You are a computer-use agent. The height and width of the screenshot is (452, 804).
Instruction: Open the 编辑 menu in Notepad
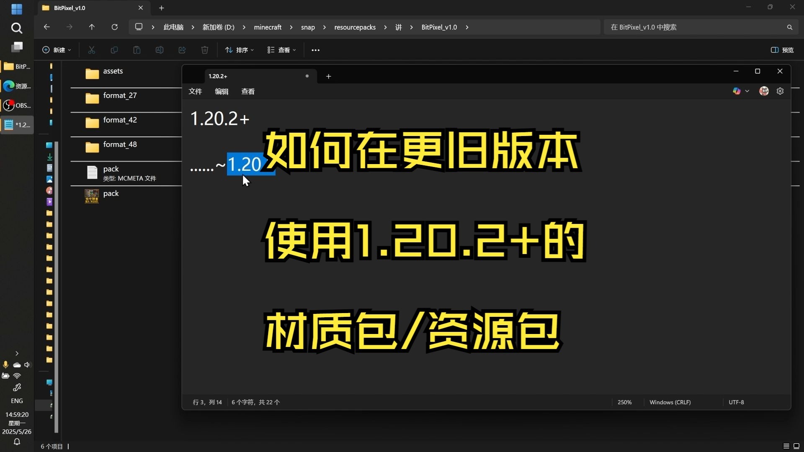point(222,91)
